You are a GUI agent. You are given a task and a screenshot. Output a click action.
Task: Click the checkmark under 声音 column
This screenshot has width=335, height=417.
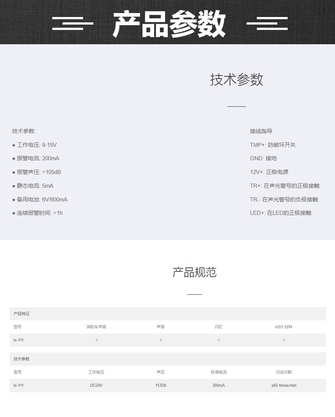coord(160,340)
